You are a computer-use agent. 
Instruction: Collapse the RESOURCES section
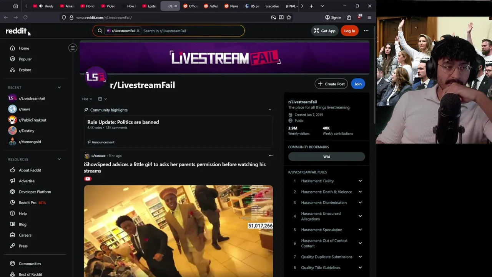tap(59, 159)
